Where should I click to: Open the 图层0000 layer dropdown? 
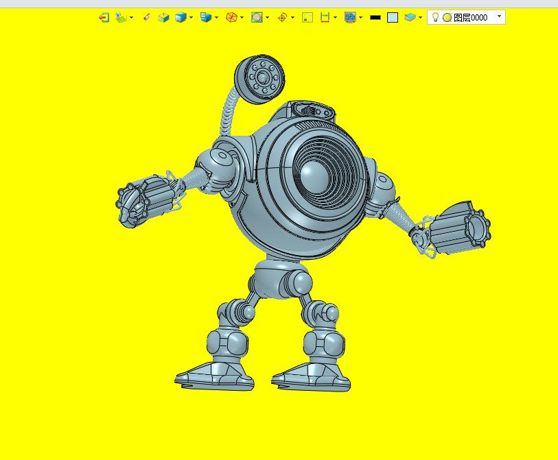point(499,17)
